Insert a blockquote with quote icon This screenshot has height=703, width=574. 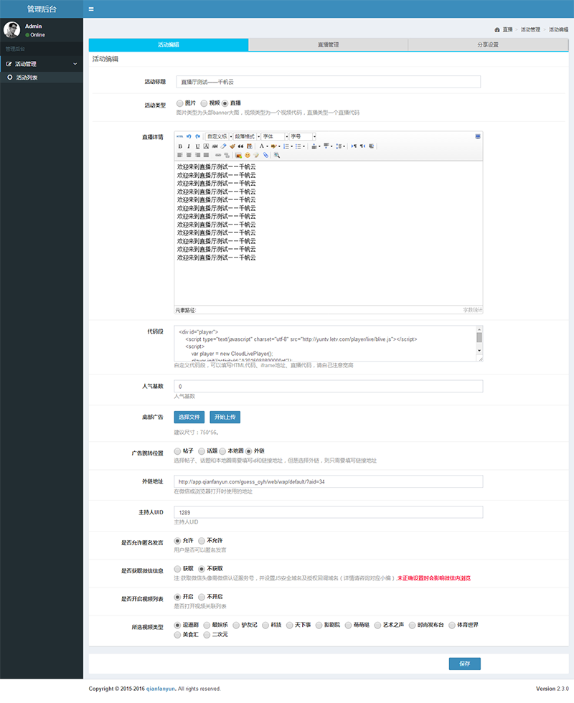click(240, 146)
